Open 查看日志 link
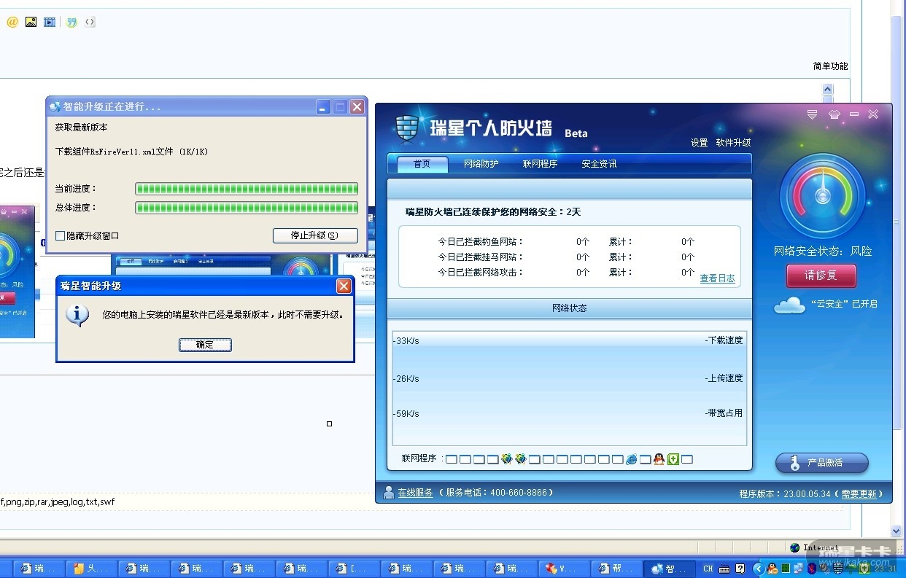906x578 pixels. click(717, 278)
